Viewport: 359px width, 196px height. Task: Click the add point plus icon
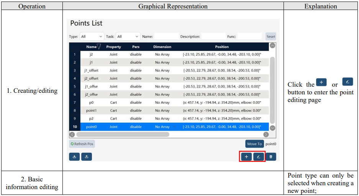246,157
